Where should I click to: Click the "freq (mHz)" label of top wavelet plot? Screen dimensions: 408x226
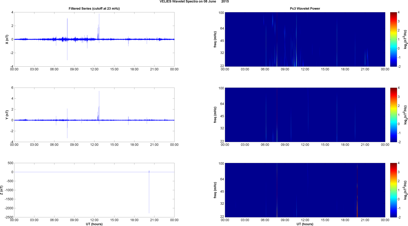tap(215, 39)
